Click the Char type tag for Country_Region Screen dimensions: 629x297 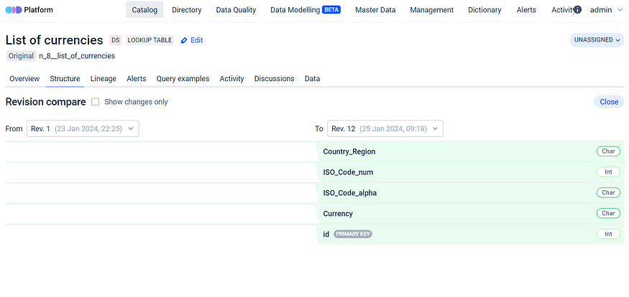tap(607, 151)
